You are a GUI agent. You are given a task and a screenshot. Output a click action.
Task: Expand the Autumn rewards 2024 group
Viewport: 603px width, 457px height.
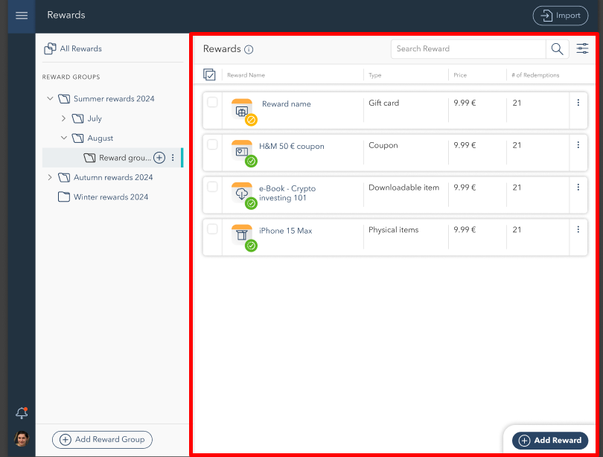pos(50,177)
